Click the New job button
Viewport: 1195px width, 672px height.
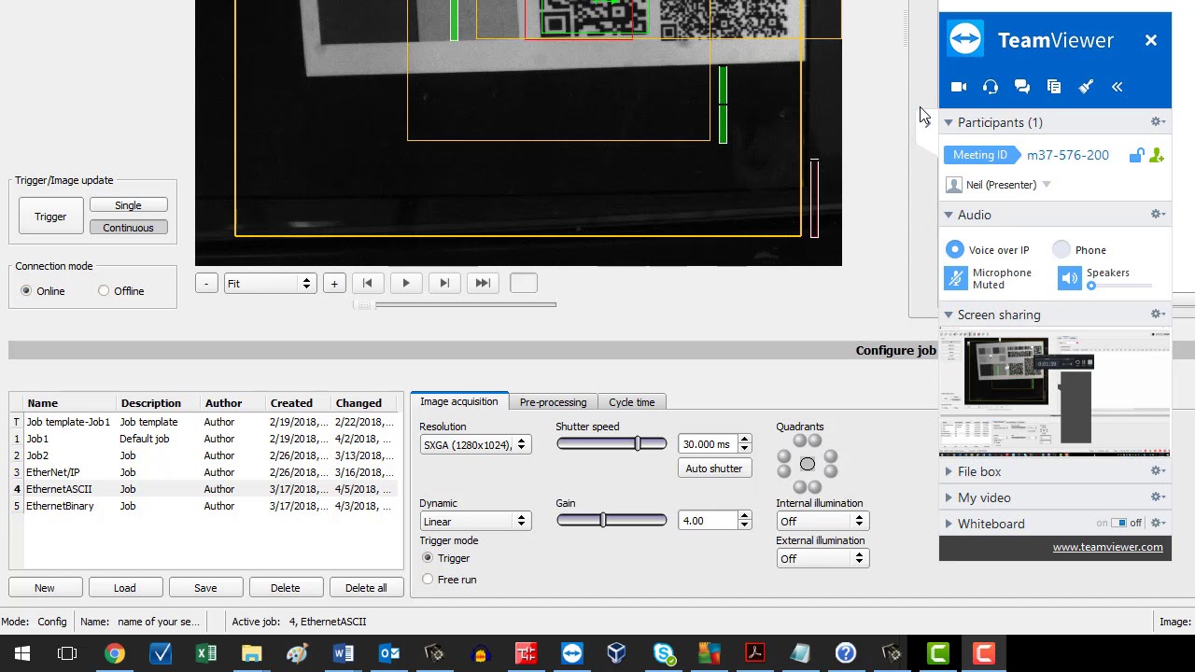(x=44, y=588)
